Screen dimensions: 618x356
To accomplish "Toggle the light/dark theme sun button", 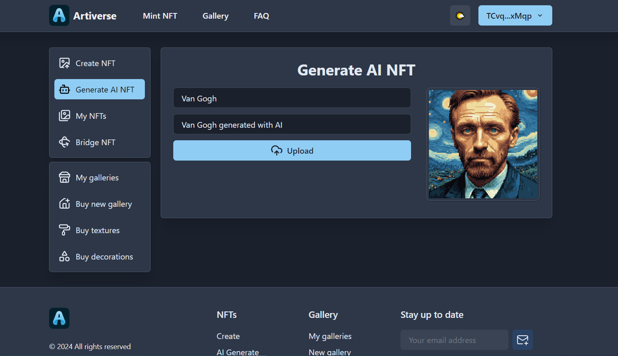I will tap(460, 15).
